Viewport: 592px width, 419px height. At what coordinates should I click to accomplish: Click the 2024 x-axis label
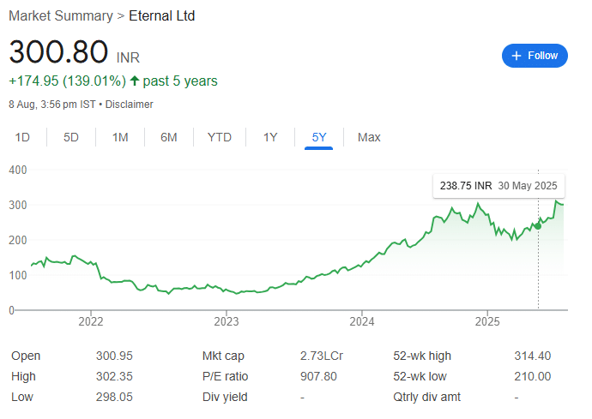pos(362,321)
